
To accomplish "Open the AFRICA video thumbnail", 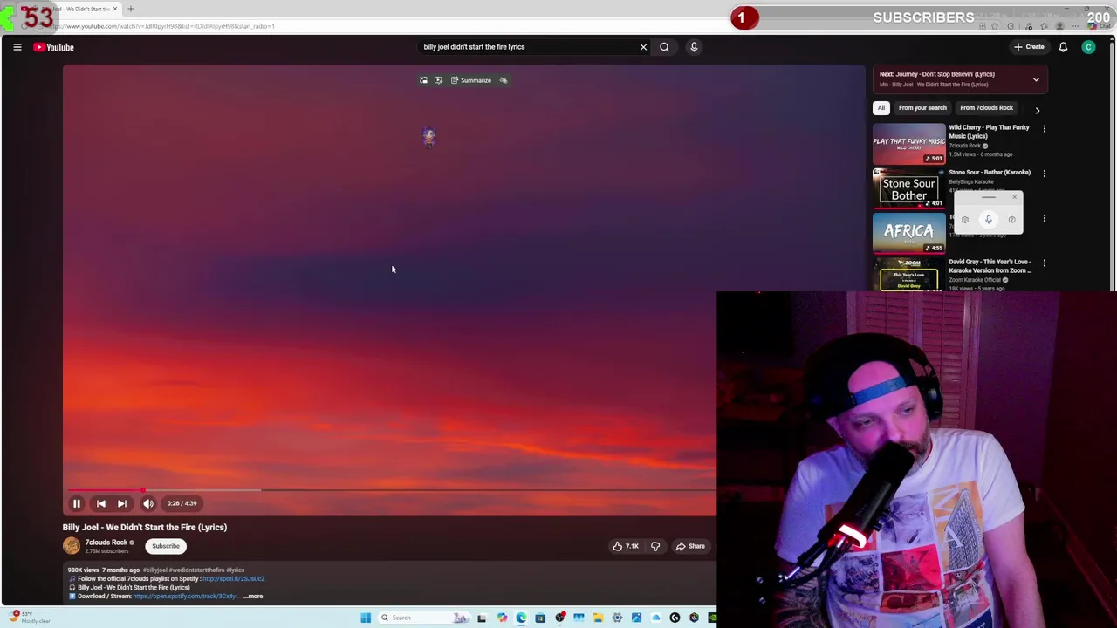I will click(908, 233).
